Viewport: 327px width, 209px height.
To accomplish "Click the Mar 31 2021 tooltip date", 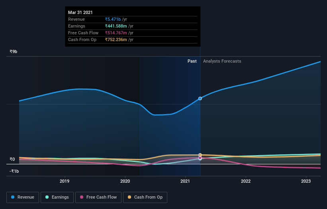I will [80, 12].
